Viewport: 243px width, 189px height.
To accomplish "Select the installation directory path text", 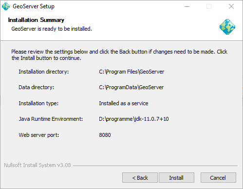I will click(x=131, y=72).
